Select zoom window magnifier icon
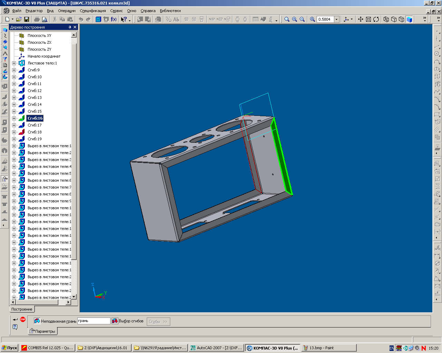This screenshot has height=353, width=442. pos(287,19)
